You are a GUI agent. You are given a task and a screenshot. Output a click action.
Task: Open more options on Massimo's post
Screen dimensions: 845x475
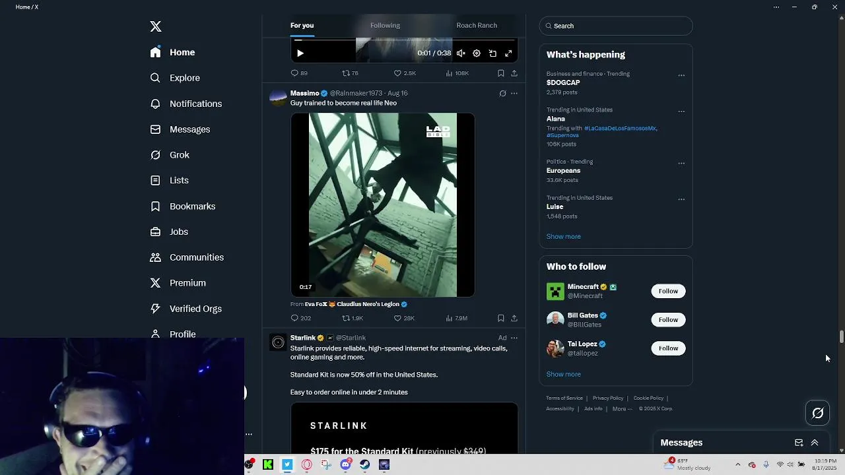coord(514,94)
